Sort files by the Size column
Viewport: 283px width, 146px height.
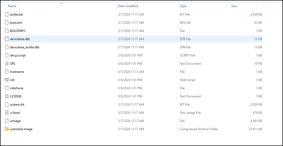pos(234,6)
